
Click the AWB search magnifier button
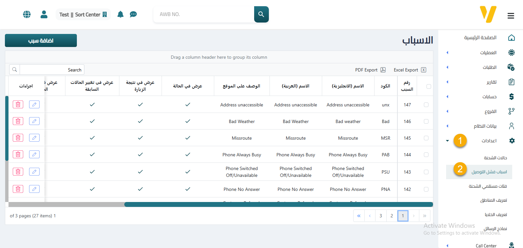(x=261, y=14)
